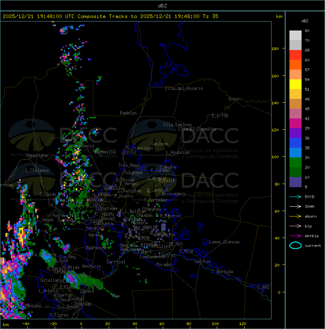Click the 'dBZ' title in top bar
The image size is (325, 329).
(x=162, y=5)
